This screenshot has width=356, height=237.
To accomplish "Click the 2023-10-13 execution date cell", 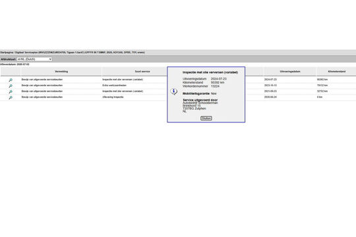I will 270,86.
